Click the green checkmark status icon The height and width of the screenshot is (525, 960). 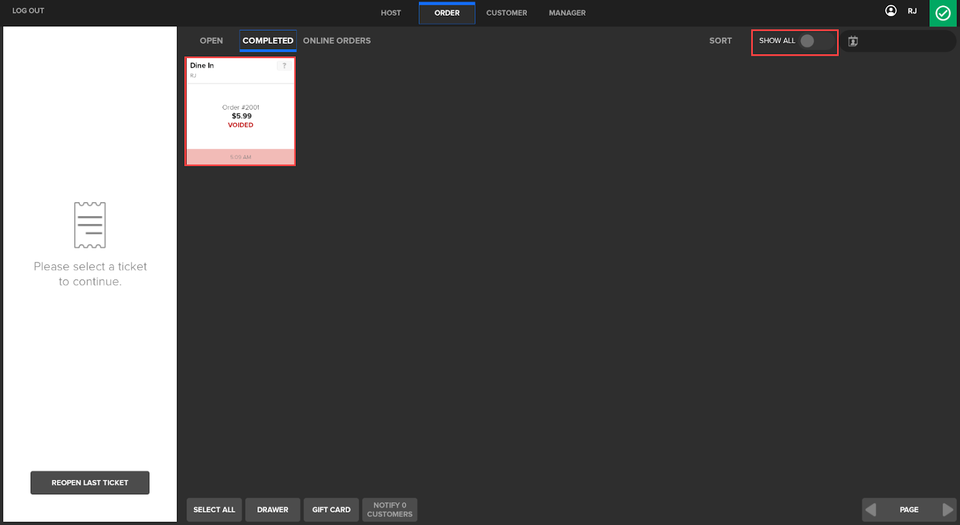coord(943,13)
